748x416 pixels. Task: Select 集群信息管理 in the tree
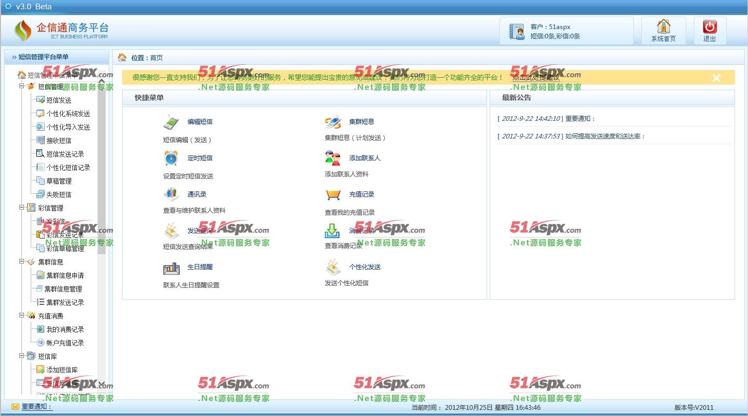pyautogui.click(x=63, y=289)
